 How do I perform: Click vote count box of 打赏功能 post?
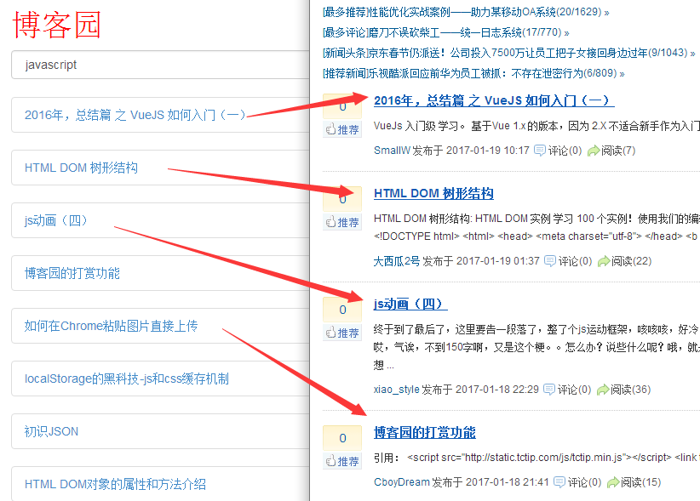342,438
